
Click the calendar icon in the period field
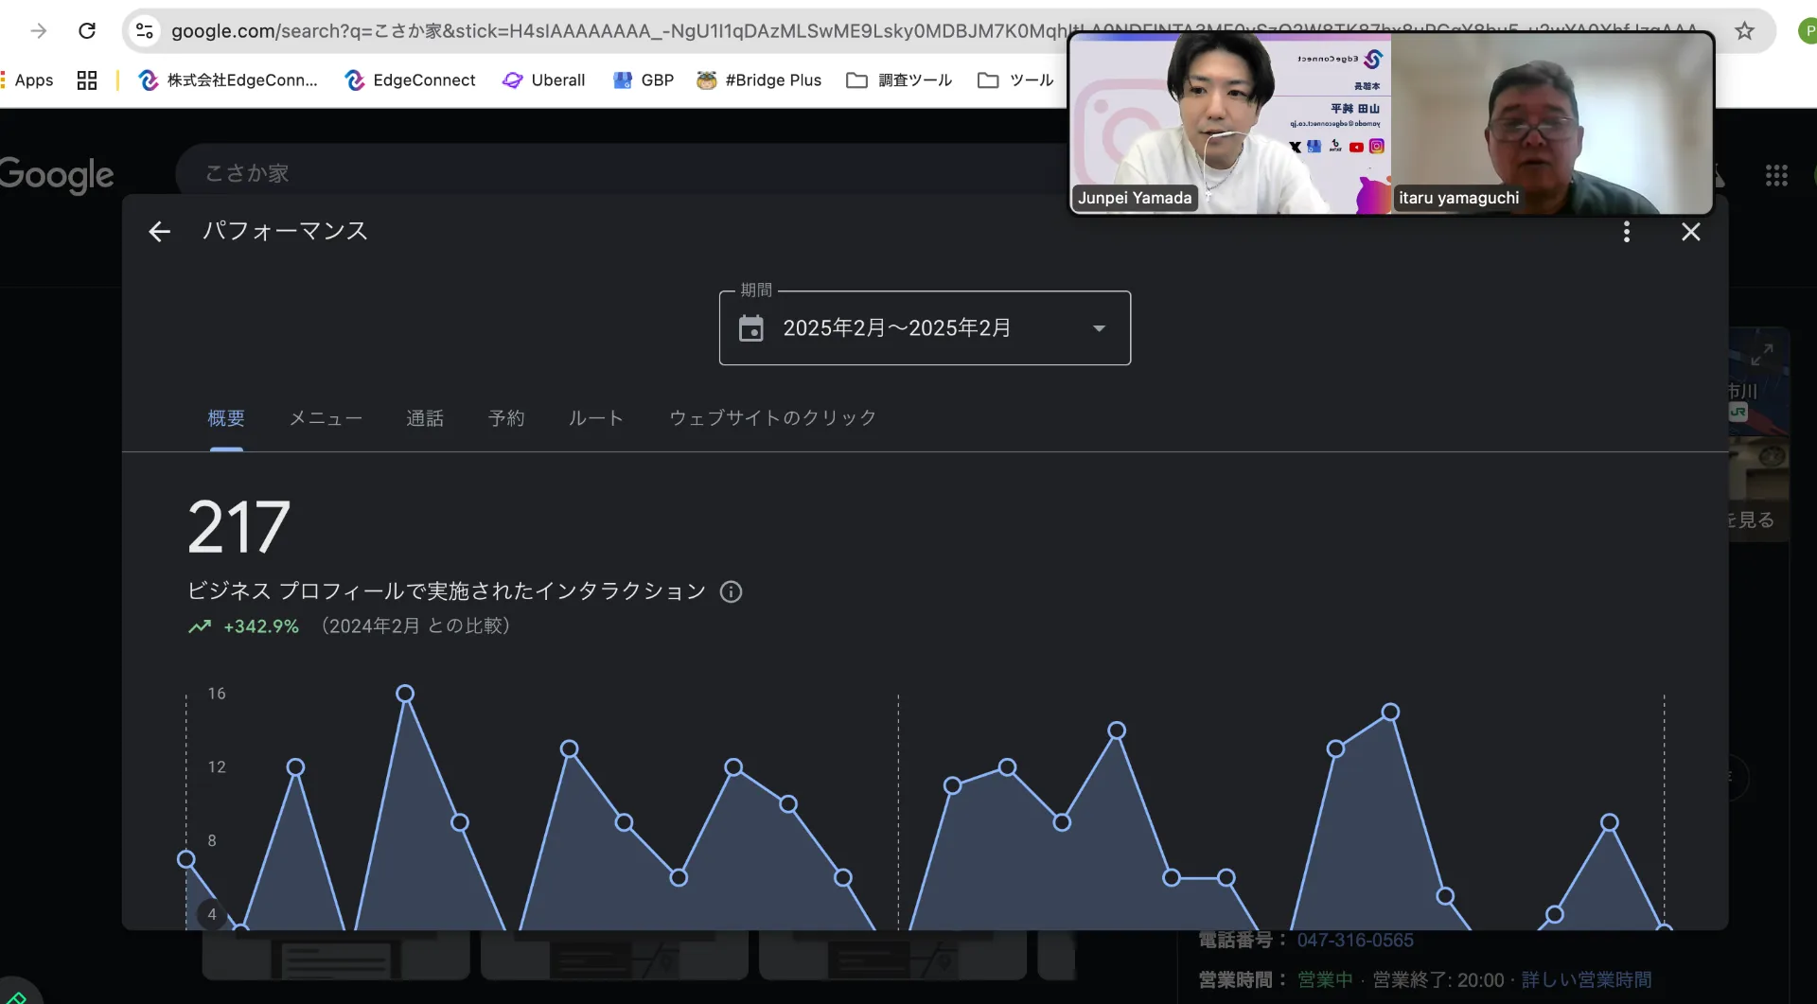[751, 328]
